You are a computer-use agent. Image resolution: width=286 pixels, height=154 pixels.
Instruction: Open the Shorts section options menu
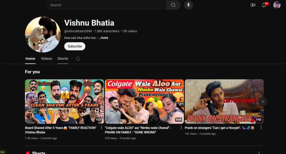pyautogui.click(x=259, y=153)
